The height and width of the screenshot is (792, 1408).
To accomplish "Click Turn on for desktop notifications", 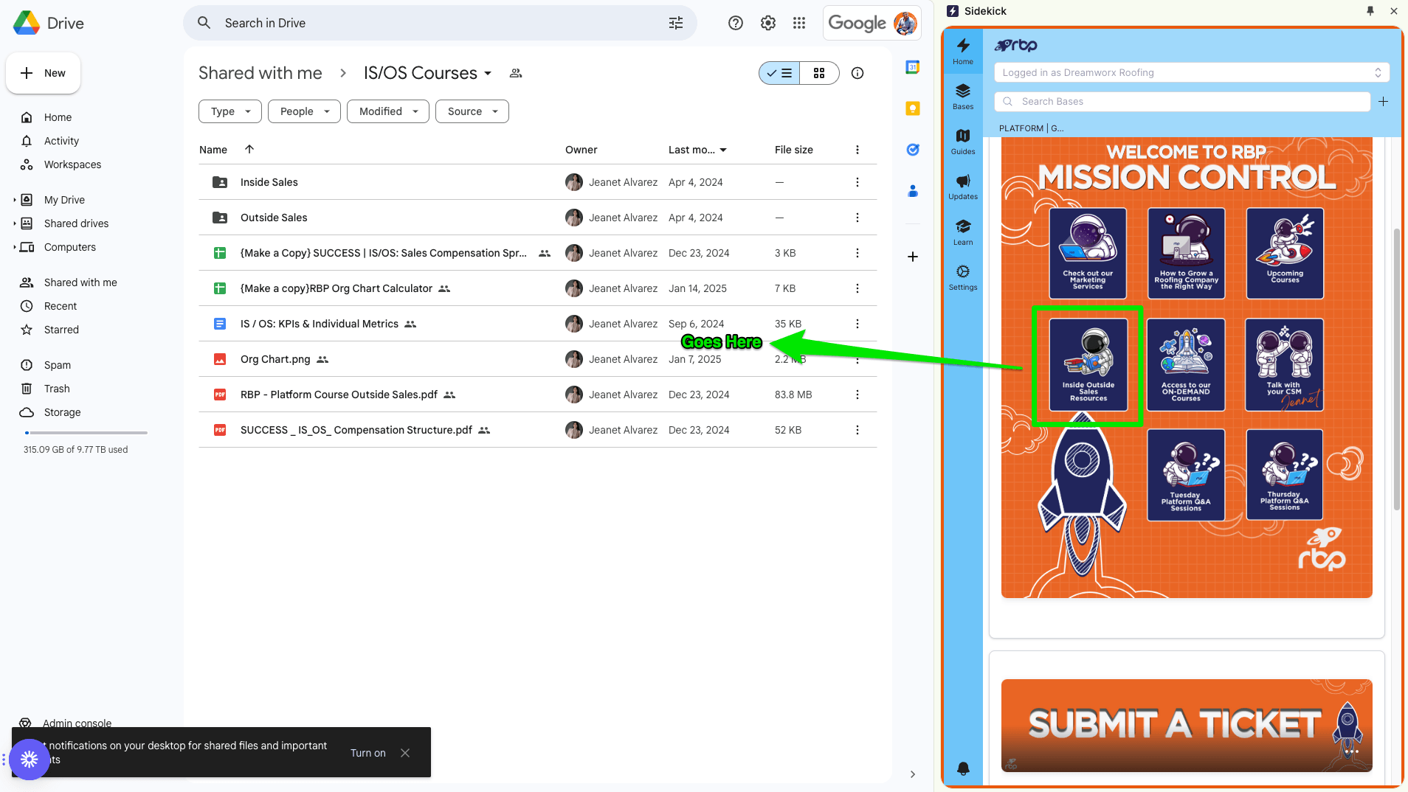I will (367, 753).
